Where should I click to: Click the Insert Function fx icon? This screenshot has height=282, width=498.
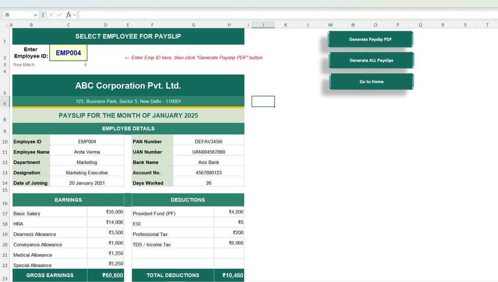[x=69, y=15]
